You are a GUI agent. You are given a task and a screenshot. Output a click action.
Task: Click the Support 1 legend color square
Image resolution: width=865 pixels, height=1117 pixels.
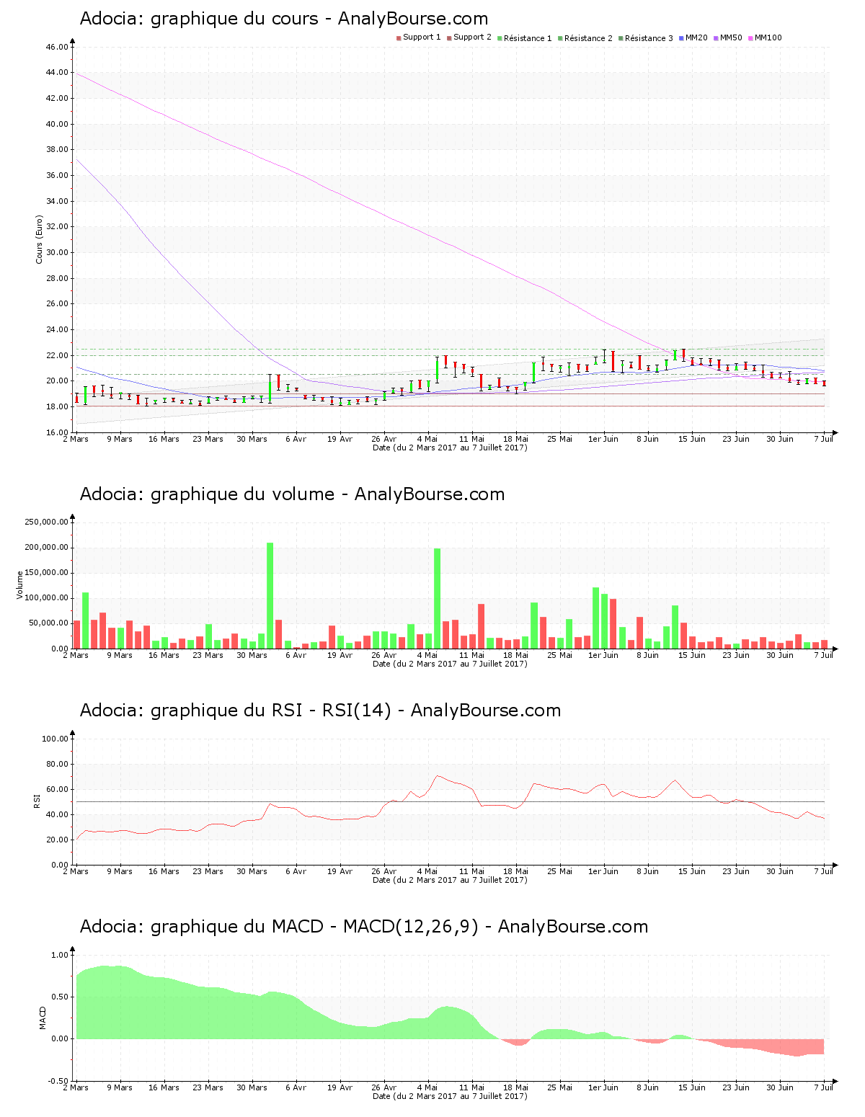point(399,38)
